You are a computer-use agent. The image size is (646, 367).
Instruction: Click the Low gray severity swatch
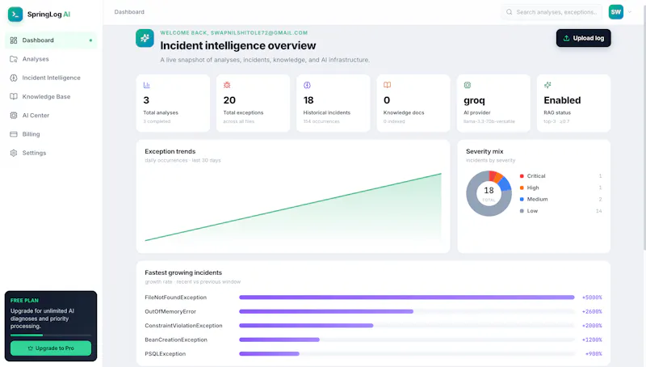pyautogui.click(x=522, y=211)
